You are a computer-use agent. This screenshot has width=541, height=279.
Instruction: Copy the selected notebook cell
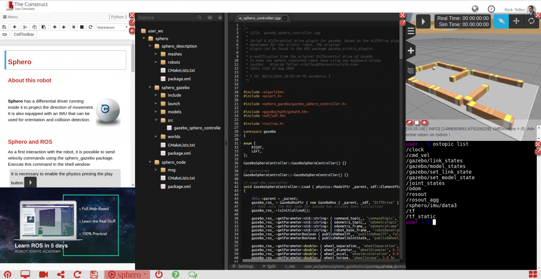[34, 27]
